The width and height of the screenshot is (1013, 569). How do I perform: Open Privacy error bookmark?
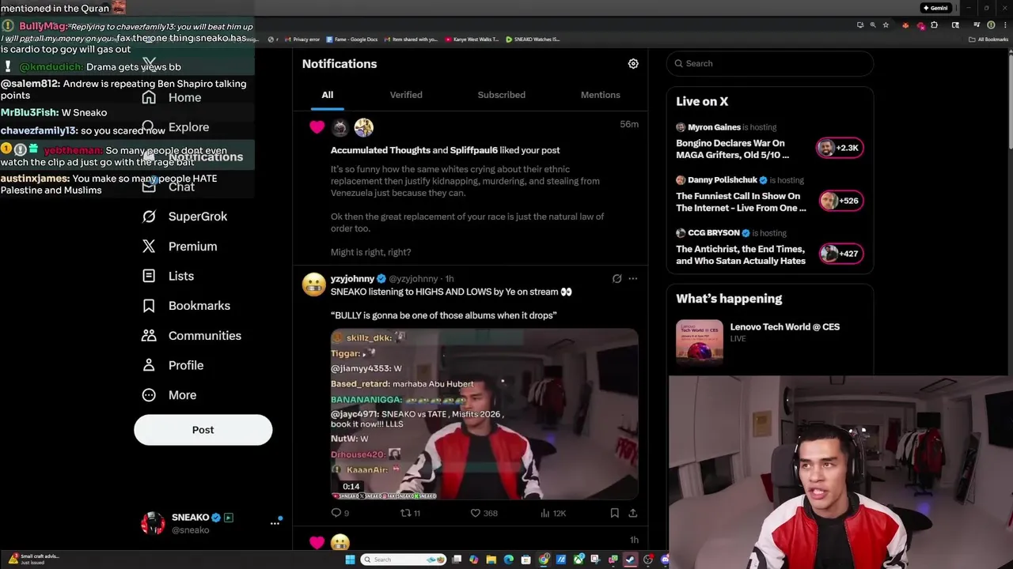point(302,40)
